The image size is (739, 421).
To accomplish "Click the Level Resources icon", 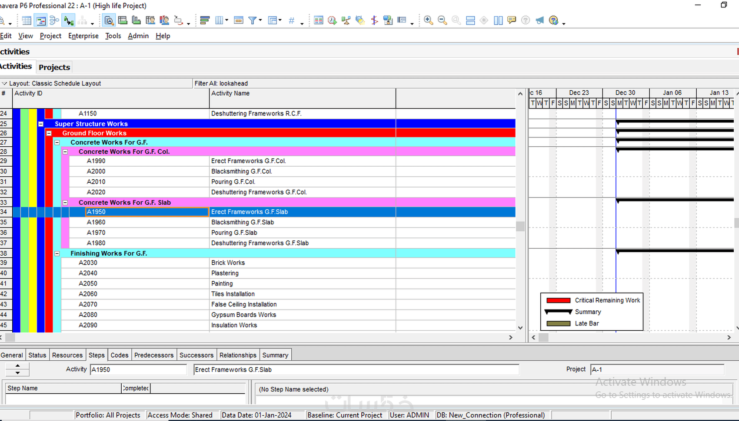I will tap(346, 20).
